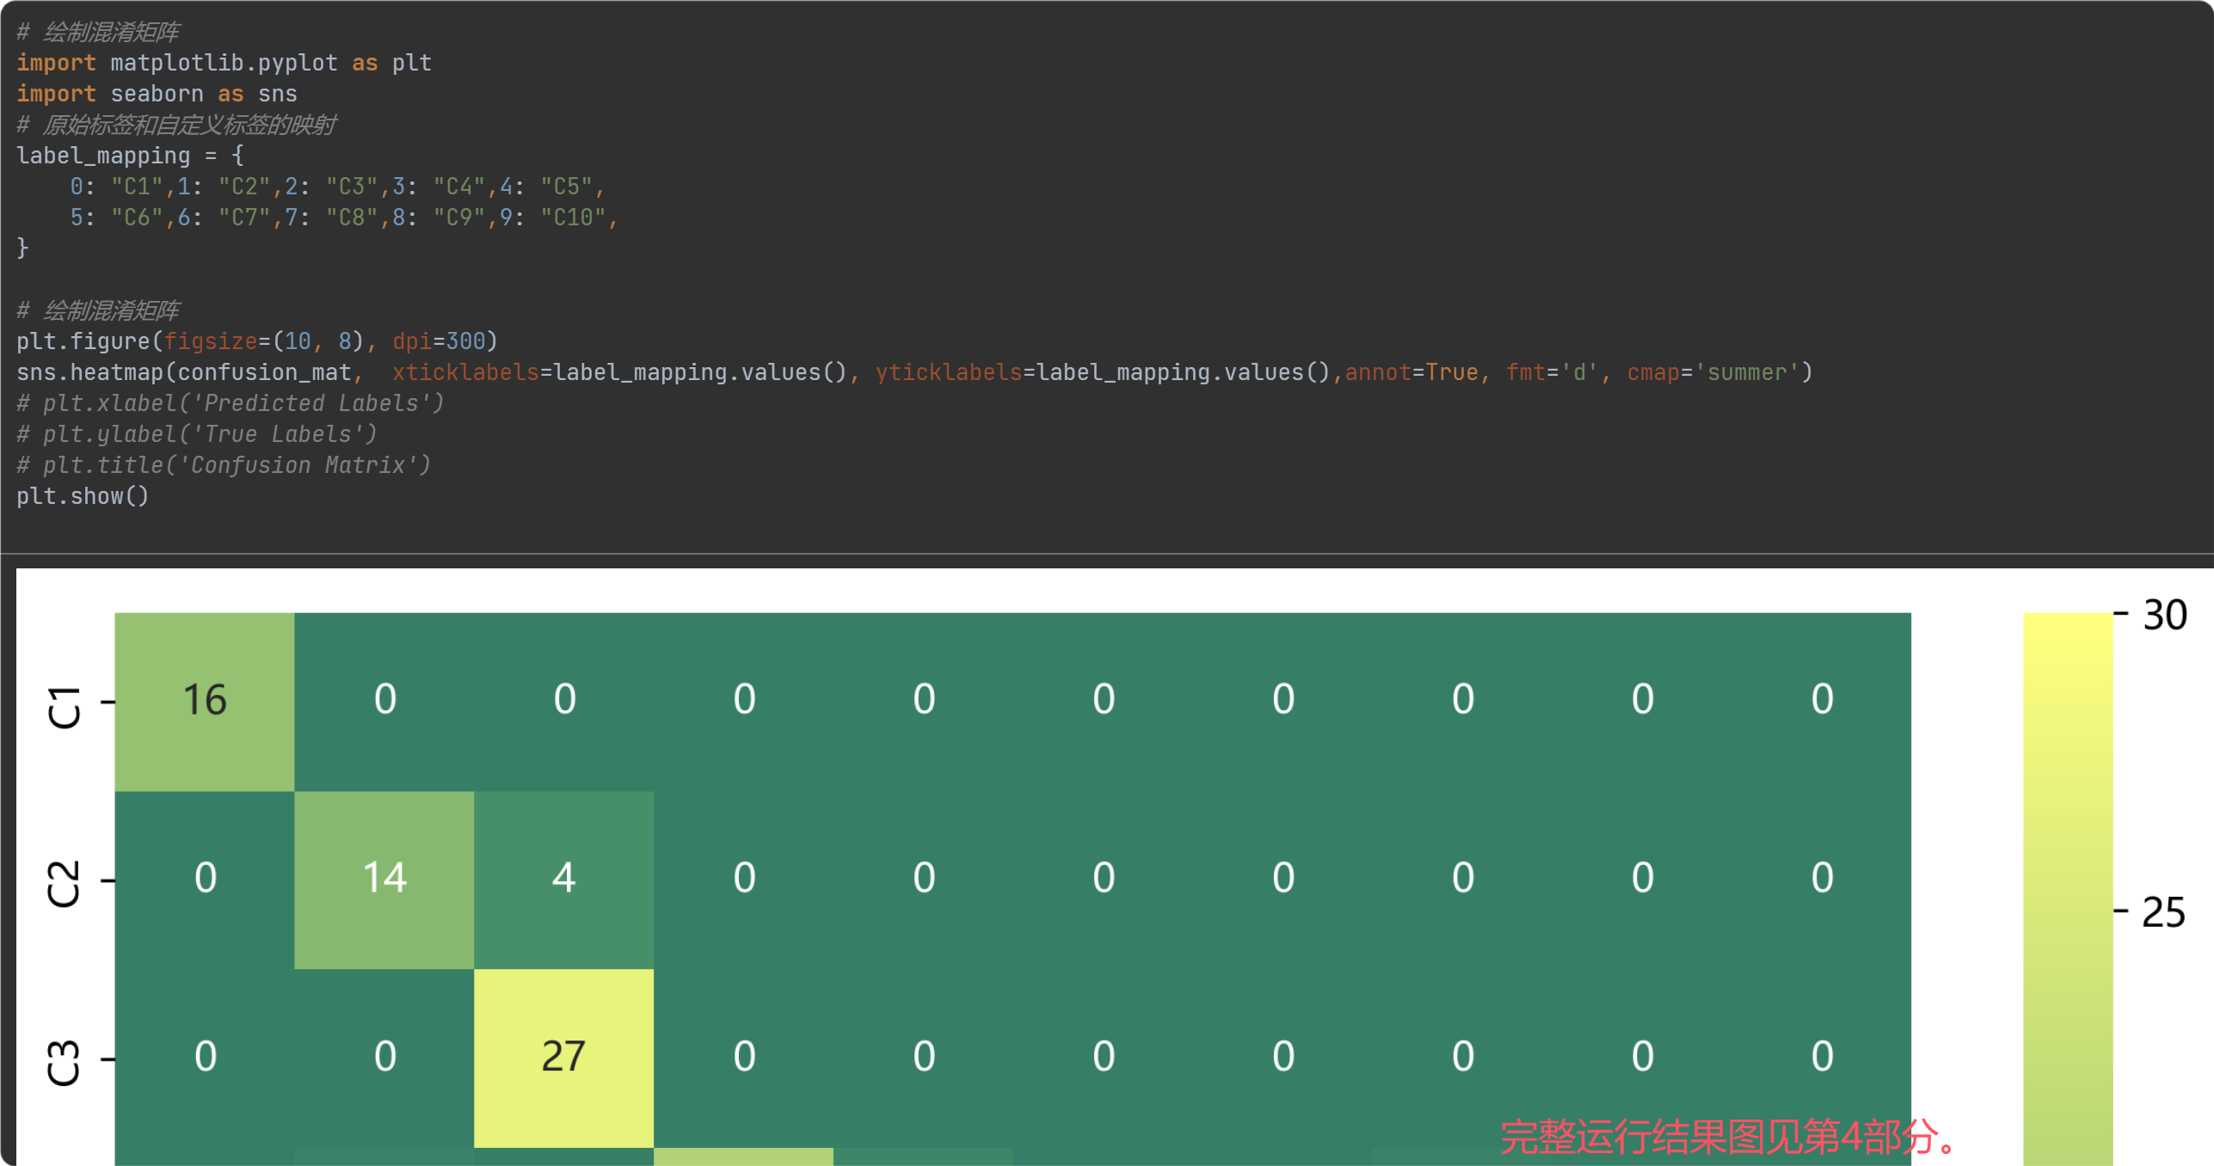Click commented plt.title('Confusion Matrix') line

pyautogui.click(x=224, y=465)
